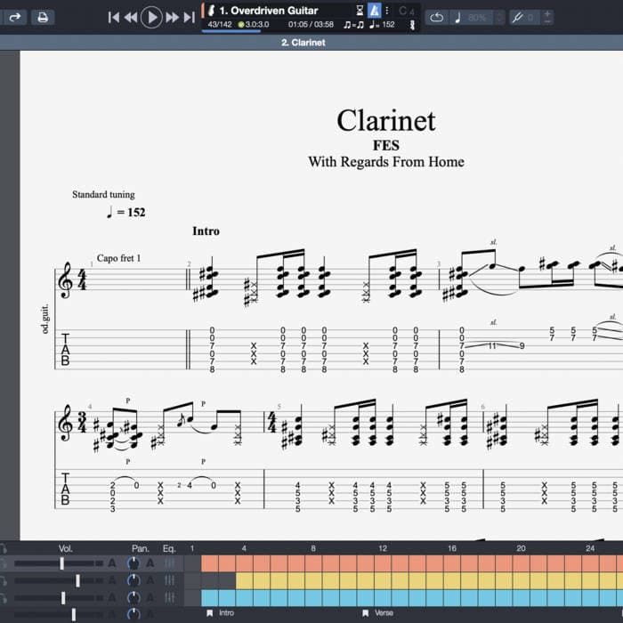Screen dimensions: 623x623
Task: Open the '1. Overdriven Guitar' track selector
Action: coord(269,11)
